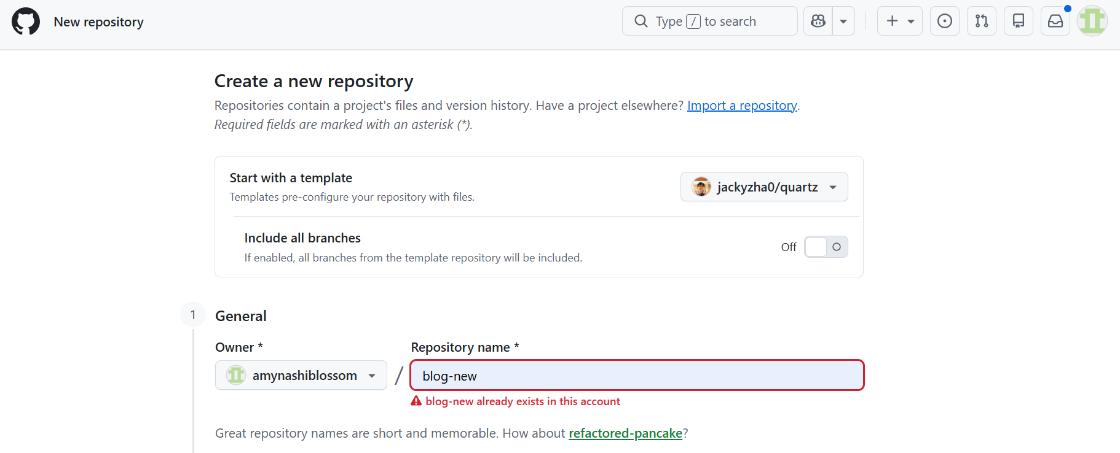The width and height of the screenshot is (1120, 453).
Task: Click the New repository page title
Action: coord(99,21)
